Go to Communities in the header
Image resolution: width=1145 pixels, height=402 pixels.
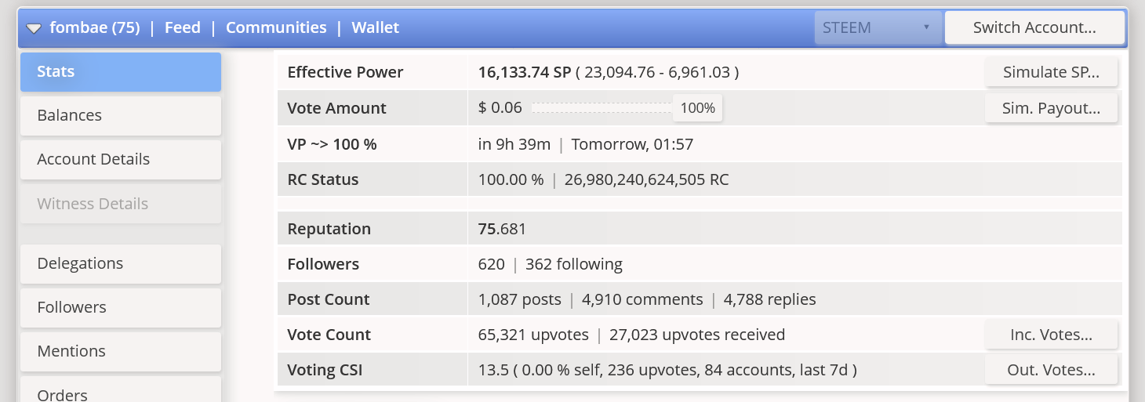coord(276,27)
